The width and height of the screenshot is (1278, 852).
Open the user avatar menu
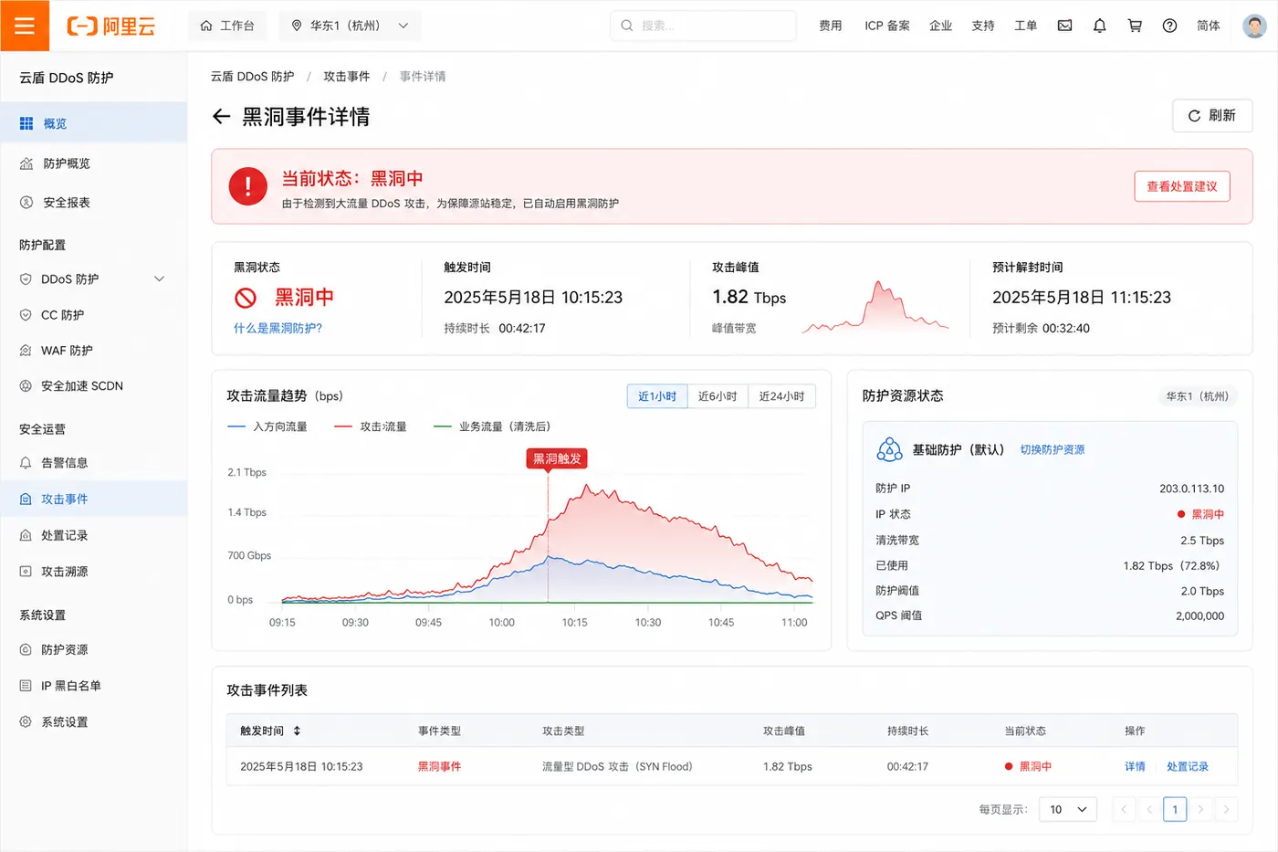click(x=1254, y=26)
